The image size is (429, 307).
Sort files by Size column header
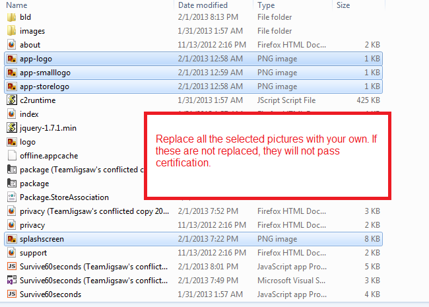coord(343,5)
